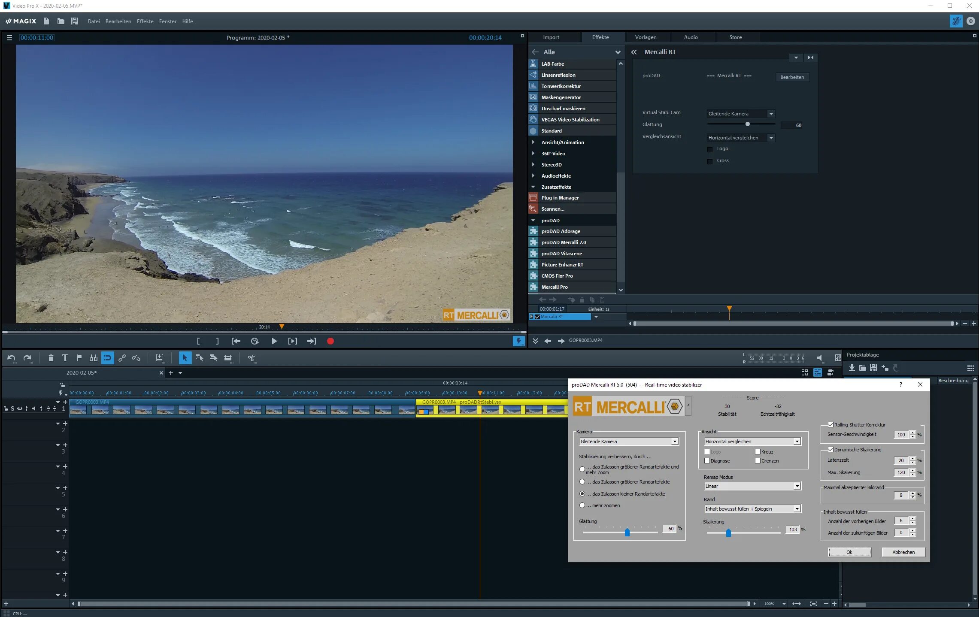Click the undo arrow icon
Screen dimensions: 979x617
click(x=12, y=358)
